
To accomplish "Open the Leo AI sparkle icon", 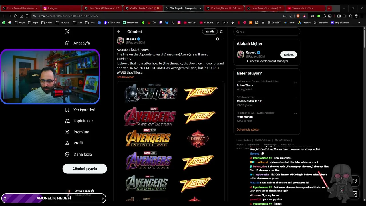I will click(x=350, y=16).
